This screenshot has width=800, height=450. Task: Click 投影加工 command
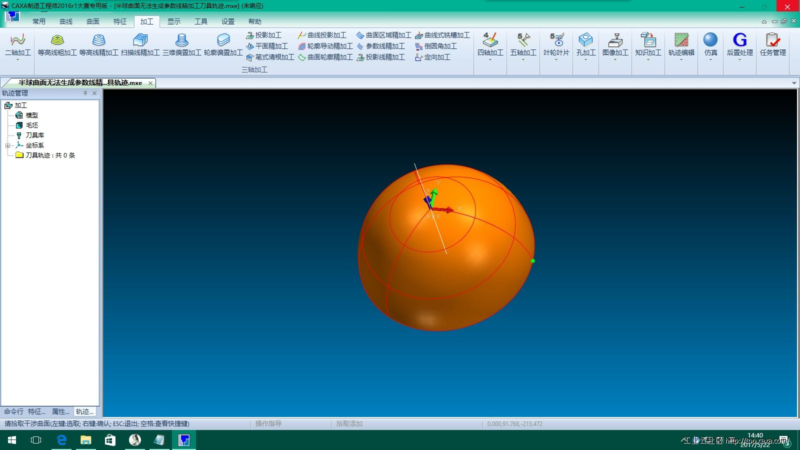point(264,35)
